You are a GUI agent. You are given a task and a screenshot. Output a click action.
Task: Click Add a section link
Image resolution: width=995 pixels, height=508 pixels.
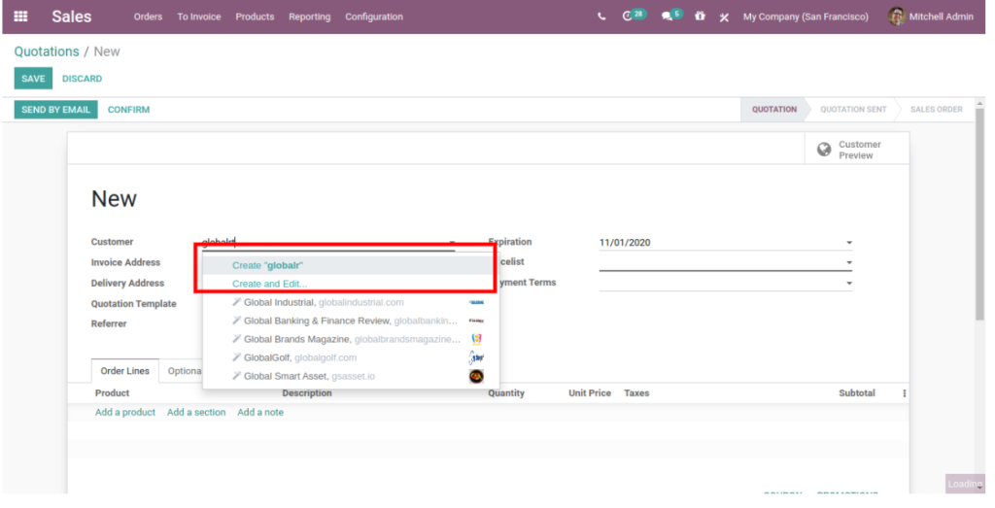click(196, 412)
